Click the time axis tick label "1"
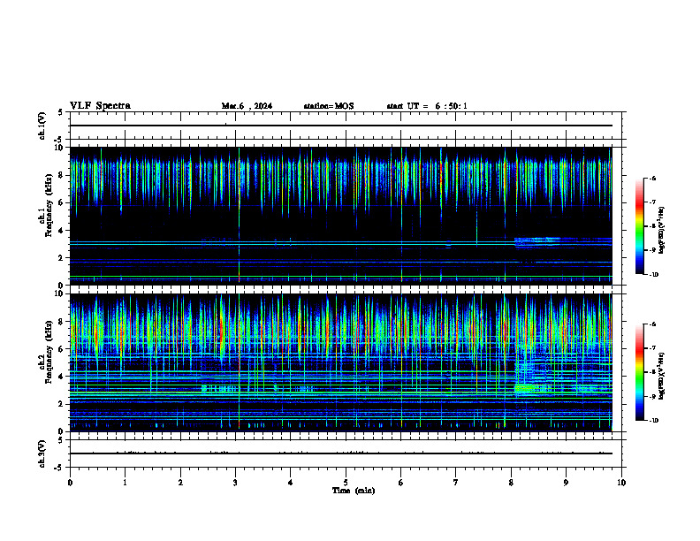Screen dimensions: 700x541 click(x=125, y=483)
